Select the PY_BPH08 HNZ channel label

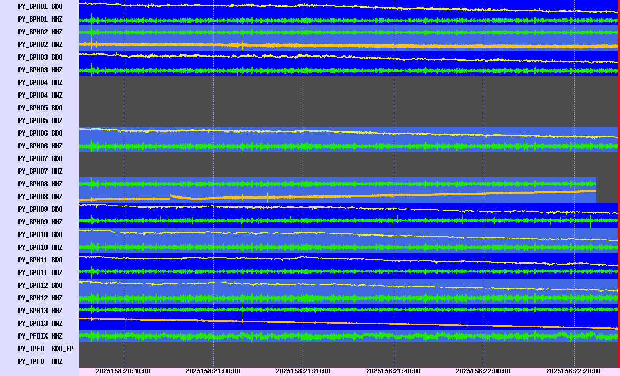click(x=40, y=196)
